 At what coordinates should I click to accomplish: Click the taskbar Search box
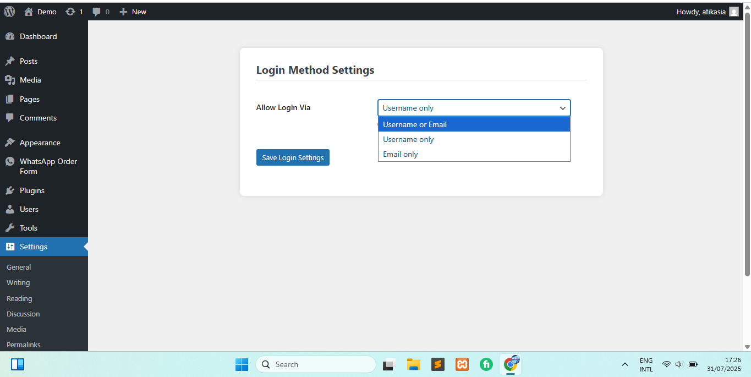coord(316,364)
